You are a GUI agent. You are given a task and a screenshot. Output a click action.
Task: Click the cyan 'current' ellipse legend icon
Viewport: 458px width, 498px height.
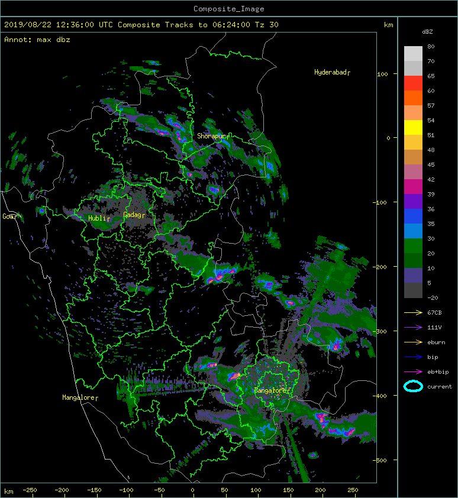tap(413, 386)
